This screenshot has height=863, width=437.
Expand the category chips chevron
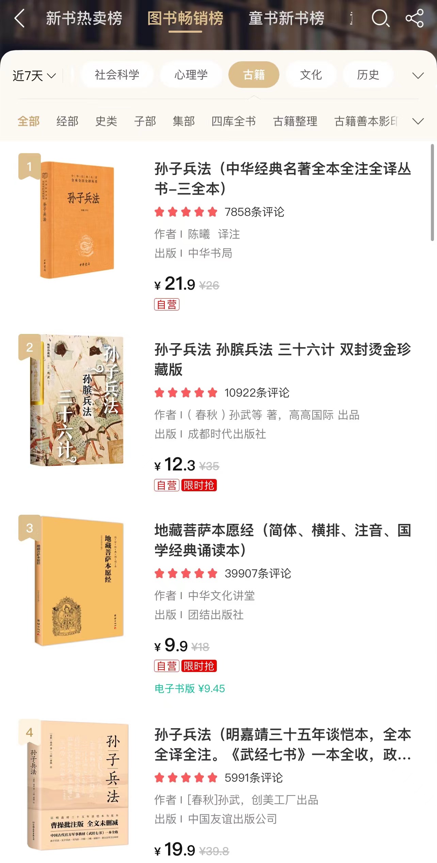418,75
